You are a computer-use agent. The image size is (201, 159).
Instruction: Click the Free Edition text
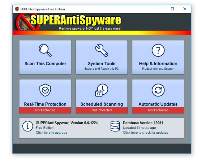point(45,128)
